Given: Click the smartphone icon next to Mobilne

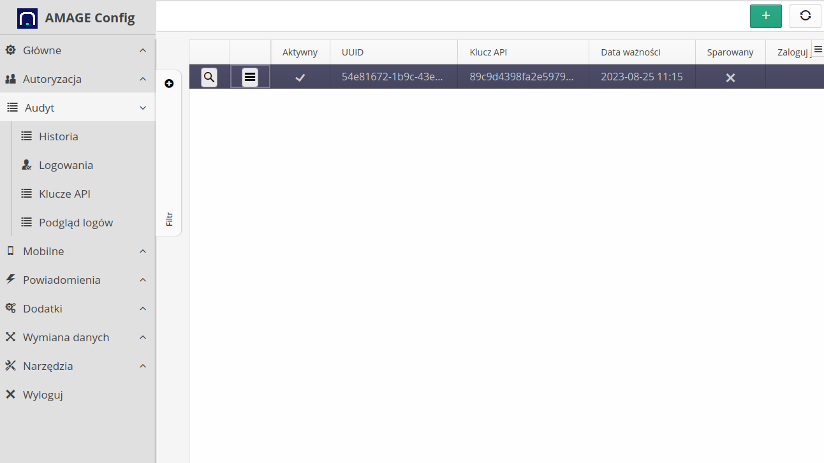Looking at the screenshot, I should [x=10, y=251].
